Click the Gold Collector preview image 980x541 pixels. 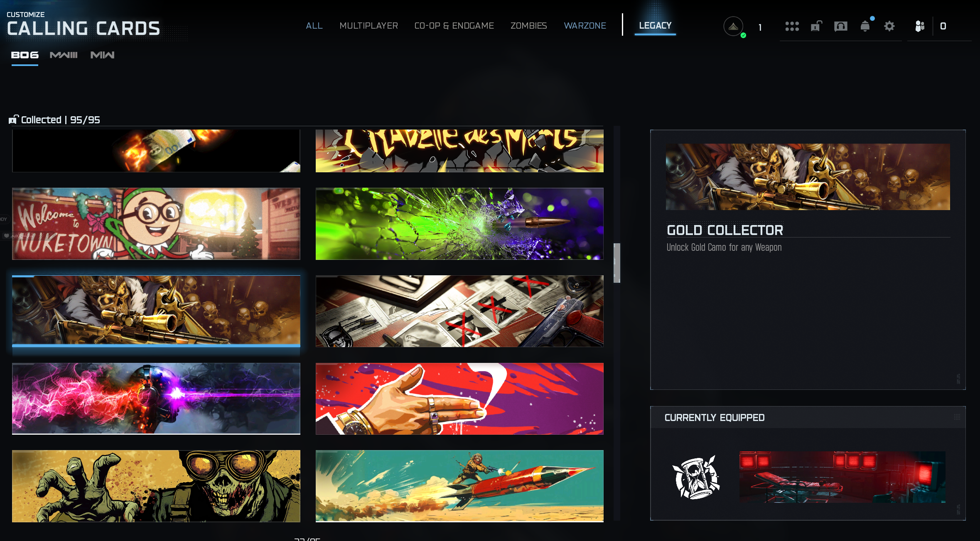[x=808, y=177]
